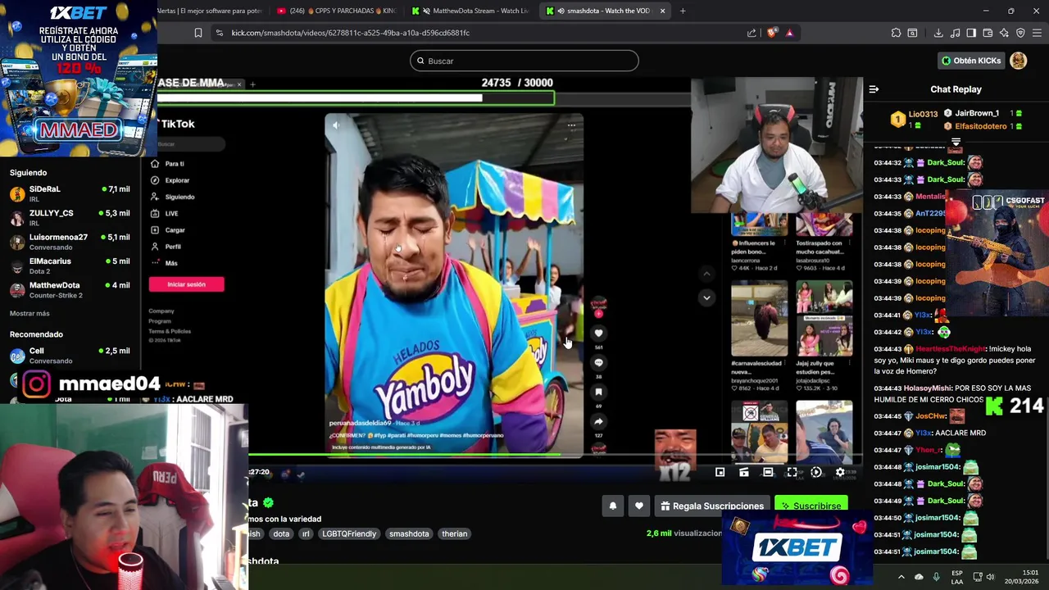This screenshot has height=590, width=1049.
Task: Open MatthewDota channel in sidebar
Action: coord(70,289)
